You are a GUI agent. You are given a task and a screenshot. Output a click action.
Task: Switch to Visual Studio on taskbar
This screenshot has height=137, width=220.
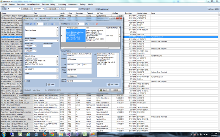(x=68, y=134)
